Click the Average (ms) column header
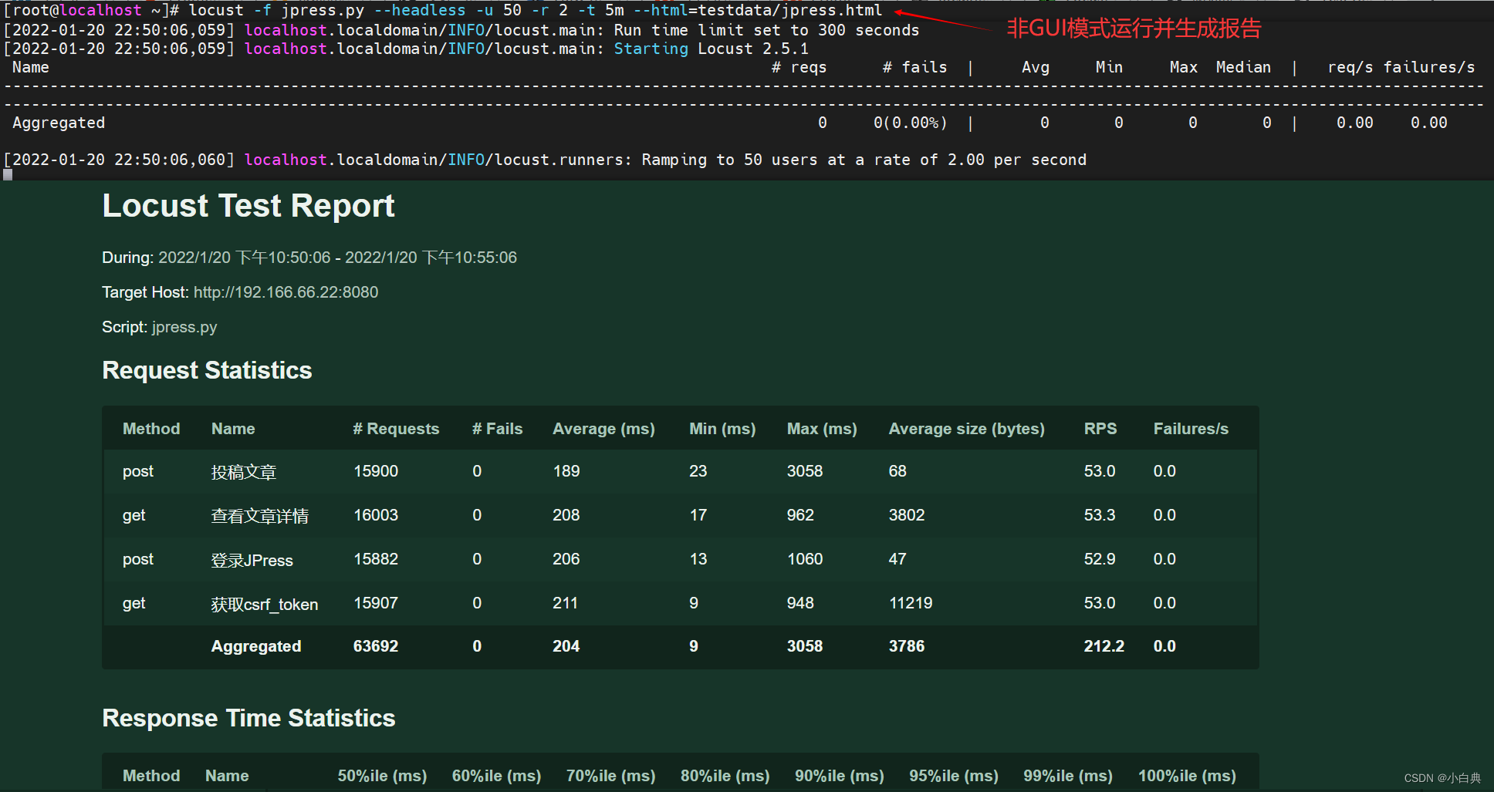1494x792 pixels. 603,429
